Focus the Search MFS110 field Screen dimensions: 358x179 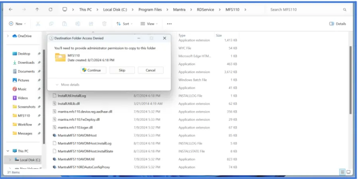306,10
